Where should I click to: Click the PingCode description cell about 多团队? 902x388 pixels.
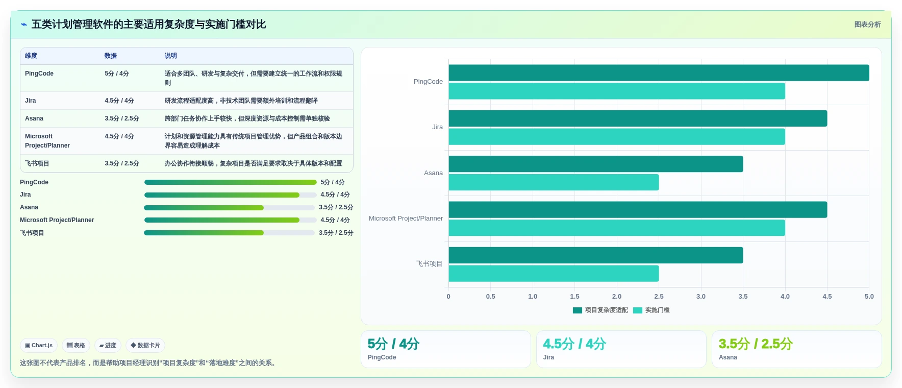[x=254, y=78]
